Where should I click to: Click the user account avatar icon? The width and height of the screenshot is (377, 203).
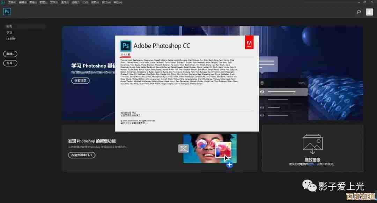click(x=369, y=12)
